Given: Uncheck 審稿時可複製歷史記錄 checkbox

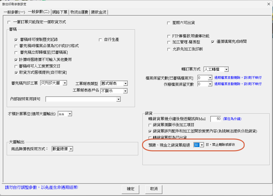Looking at the screenshot, I should point(16,40).
